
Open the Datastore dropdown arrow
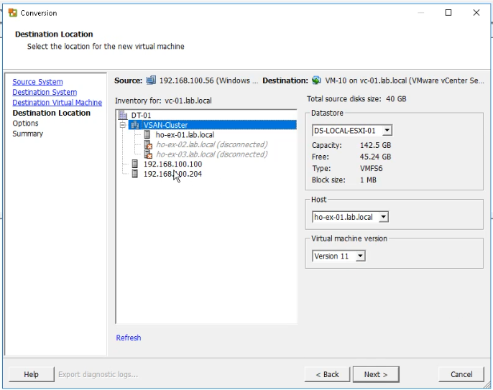click(x=387, y=131)
